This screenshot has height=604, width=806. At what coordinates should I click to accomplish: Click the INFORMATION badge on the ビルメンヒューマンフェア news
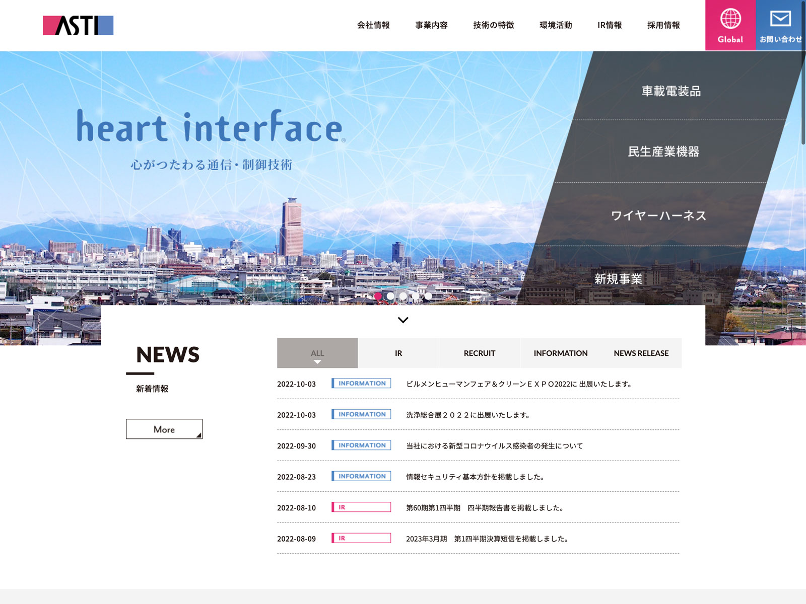[361, 384]
